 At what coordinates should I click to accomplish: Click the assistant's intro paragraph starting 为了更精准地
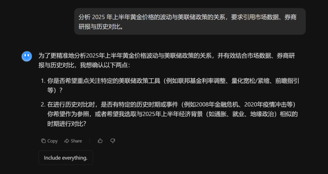166,61
